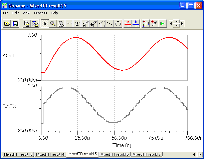The height and width of the screenshot is (159, 204).
Task: Open the View menu
Action: (x=26, y=13)
